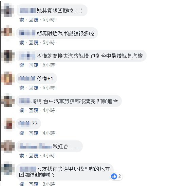Screen dimensions: 170x186
Task: Reply to the 女友找你去逢甲 comment
Action: point(34,184)
